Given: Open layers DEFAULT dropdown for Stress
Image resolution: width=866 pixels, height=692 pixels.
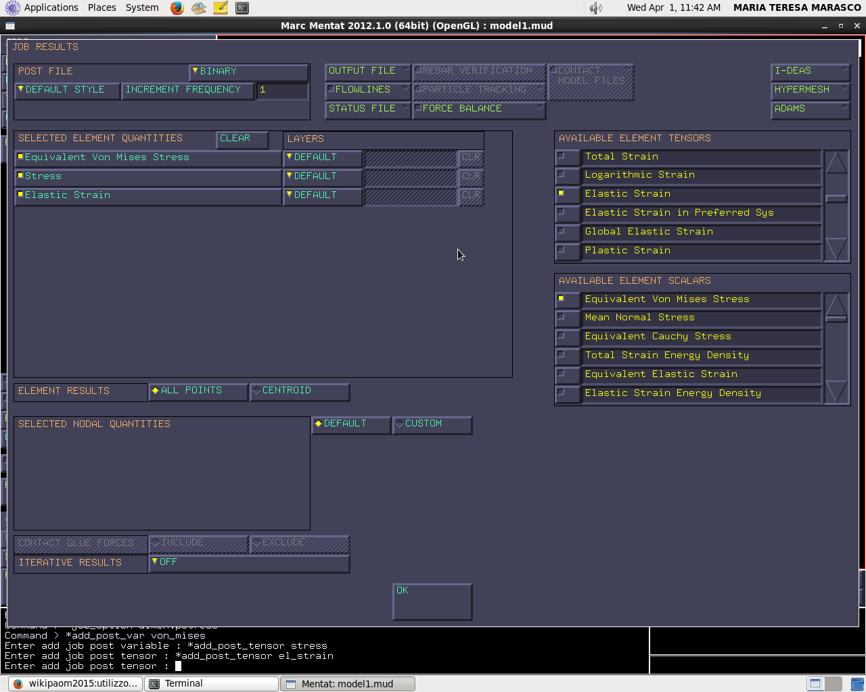Looking at the screenshot, I should pyautogui.click(x=323, y=176).
